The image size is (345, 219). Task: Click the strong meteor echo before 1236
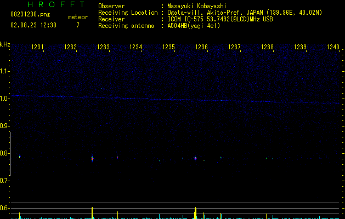[x=195, y=158]
